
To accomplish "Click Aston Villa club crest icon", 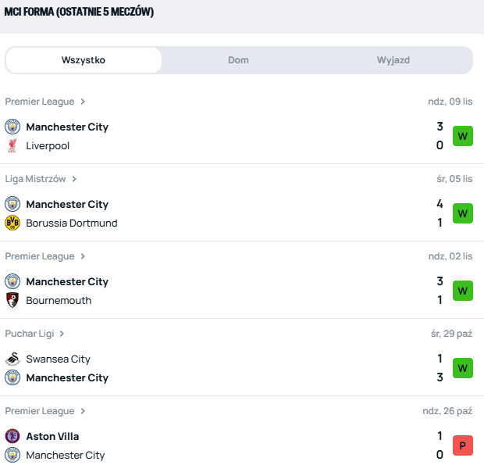I will coord(12,437).
